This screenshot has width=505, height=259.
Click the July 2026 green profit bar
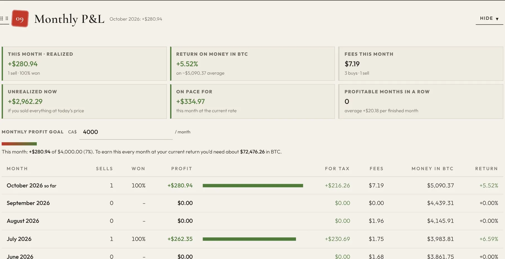coord(249,239)
